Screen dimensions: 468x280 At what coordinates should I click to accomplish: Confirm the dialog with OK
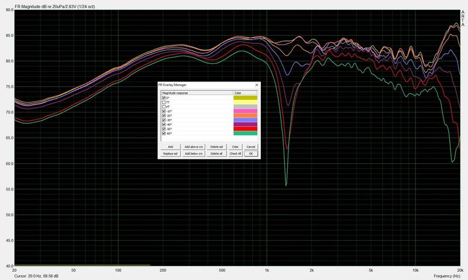tap(251, 153)
